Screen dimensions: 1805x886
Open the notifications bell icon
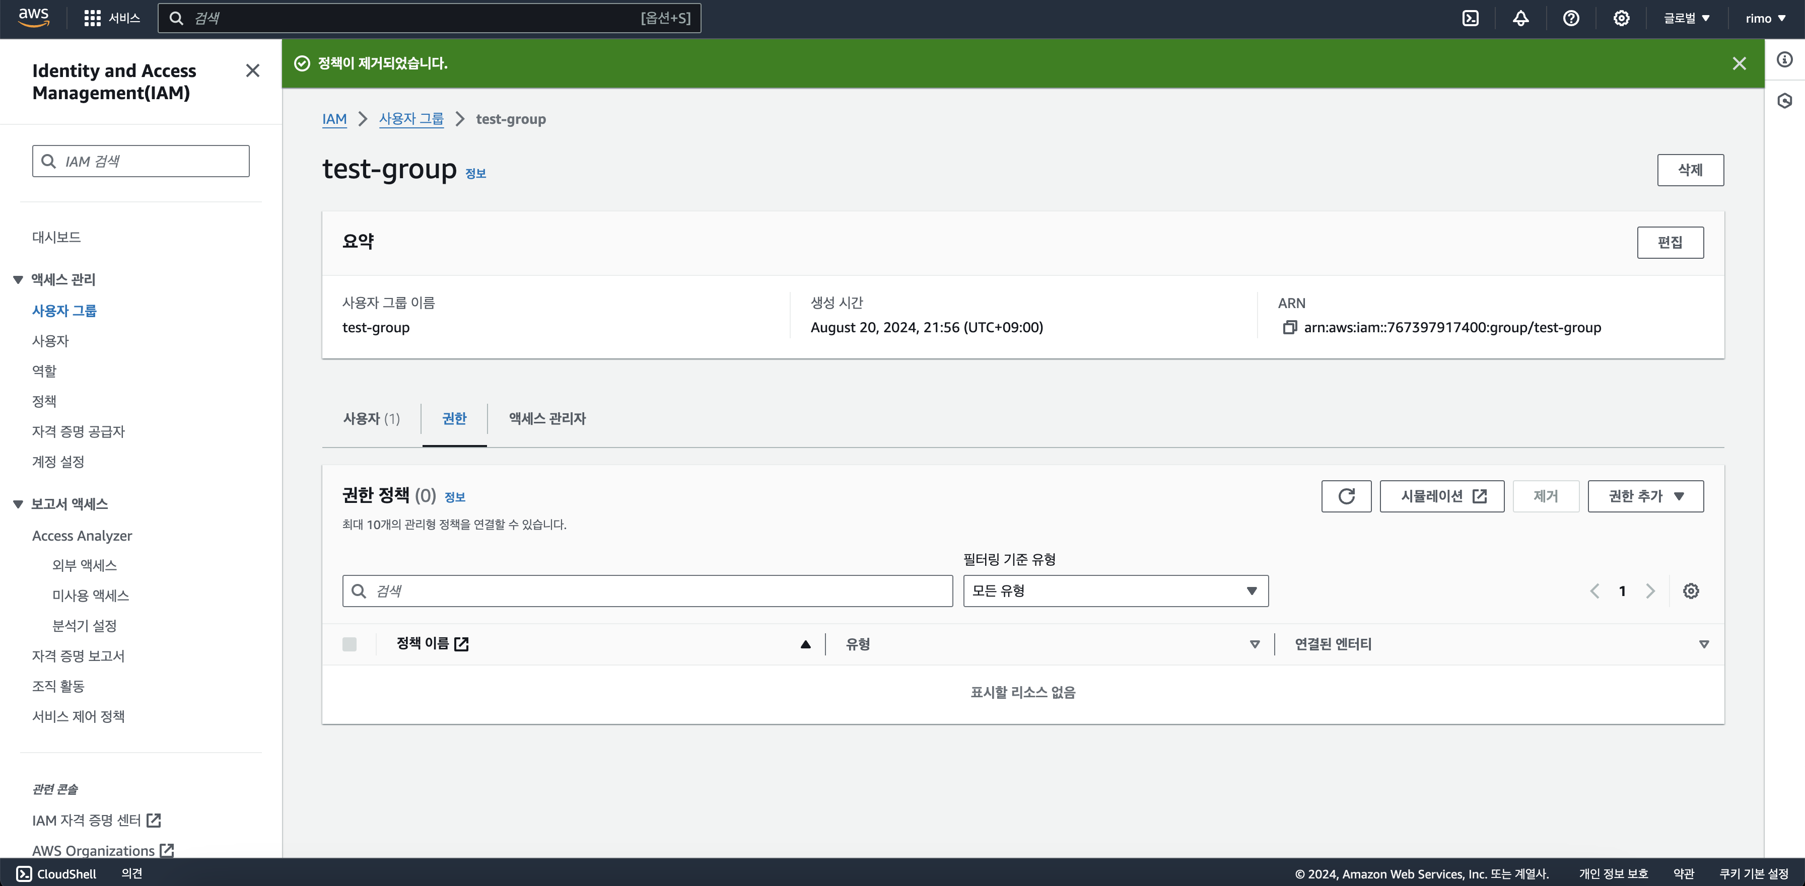point(1520,18)
